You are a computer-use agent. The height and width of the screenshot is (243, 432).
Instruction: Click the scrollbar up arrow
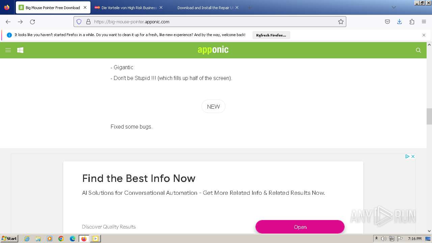point(429,45)
